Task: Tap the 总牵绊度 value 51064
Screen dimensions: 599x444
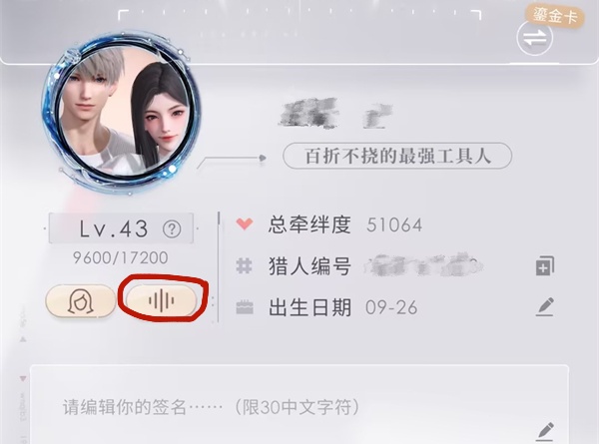Action: (x=394, y=224)
